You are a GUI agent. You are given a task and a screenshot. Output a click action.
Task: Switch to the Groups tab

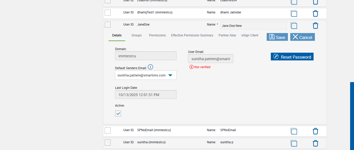point(137,35)
